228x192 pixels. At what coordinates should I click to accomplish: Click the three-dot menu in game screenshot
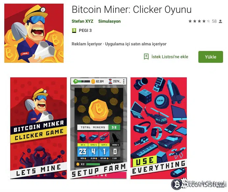pos(124,81)
